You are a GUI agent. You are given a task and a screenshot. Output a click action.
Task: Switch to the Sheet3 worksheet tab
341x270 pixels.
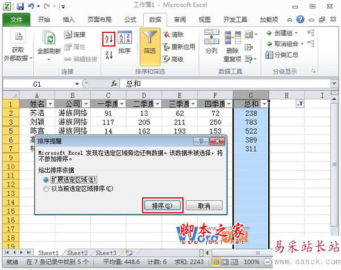[106, 253]
